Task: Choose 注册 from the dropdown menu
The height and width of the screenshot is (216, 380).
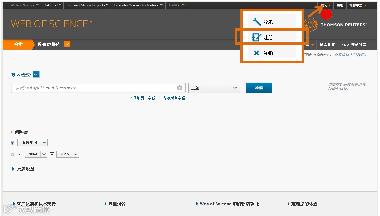Action: (x=272, y=37)
